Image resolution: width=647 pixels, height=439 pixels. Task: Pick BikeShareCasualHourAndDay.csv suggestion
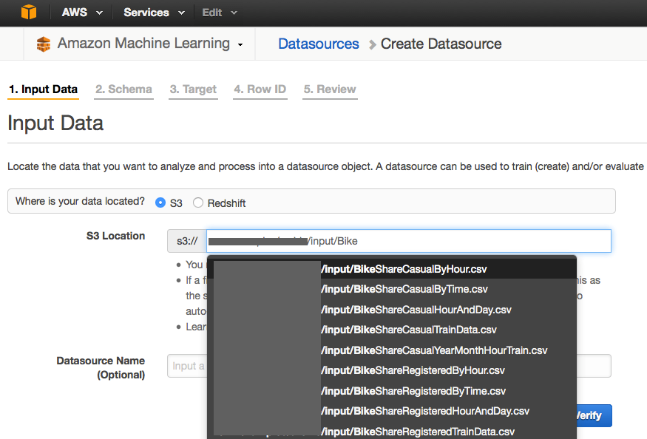point(392,310)
